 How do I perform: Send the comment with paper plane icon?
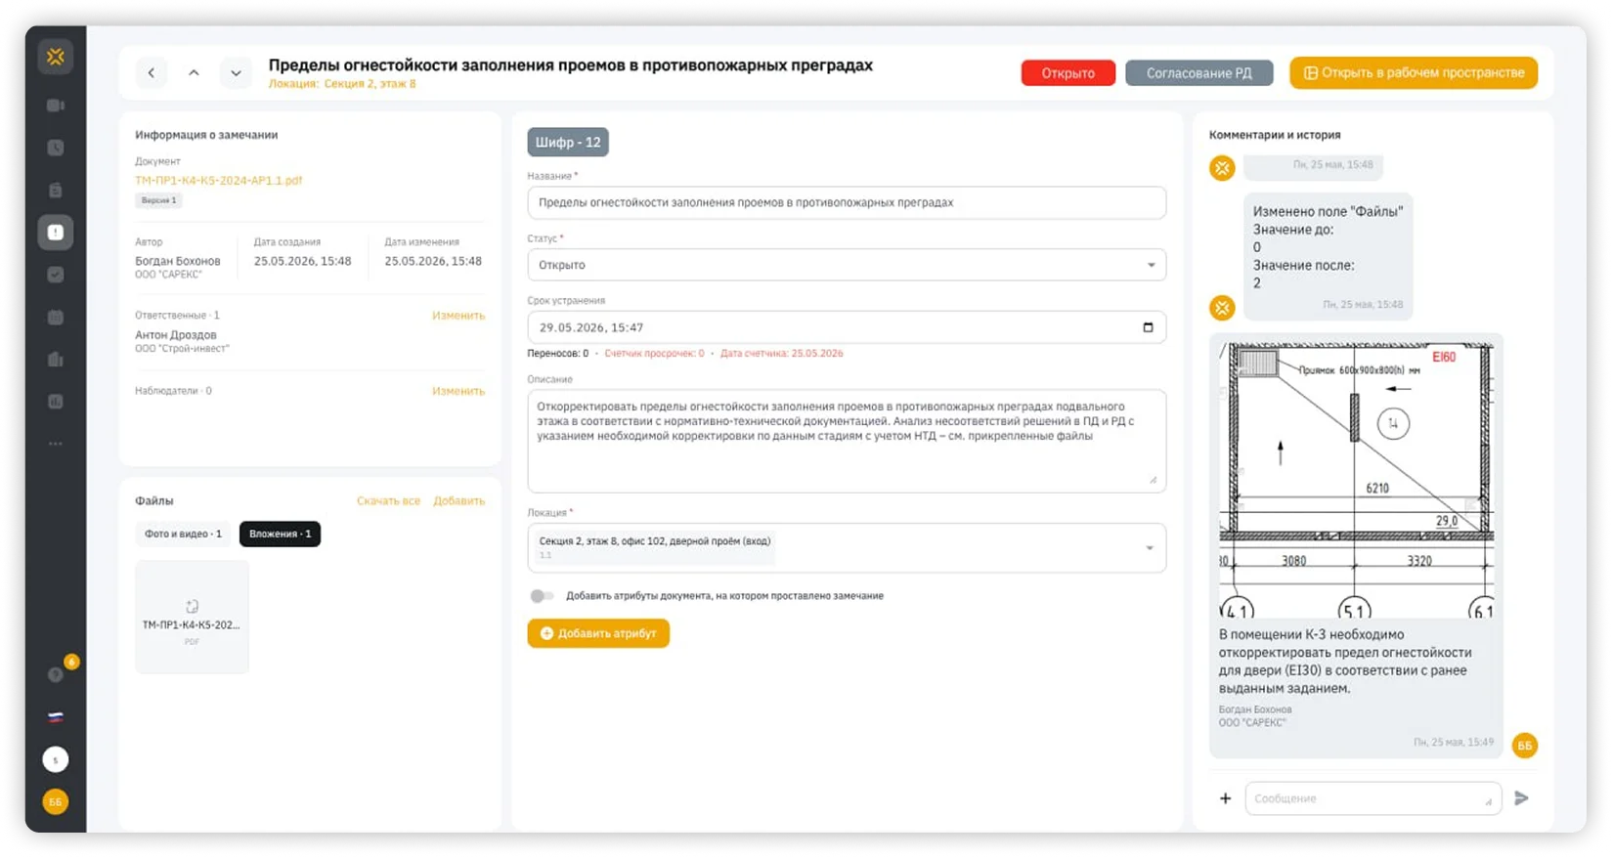(x=1521, y=798)
